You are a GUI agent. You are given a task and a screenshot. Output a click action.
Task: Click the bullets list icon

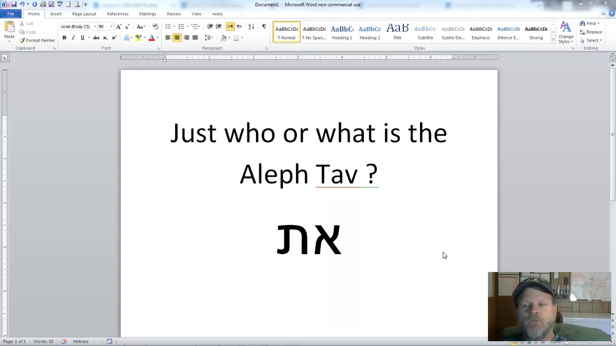168,26
